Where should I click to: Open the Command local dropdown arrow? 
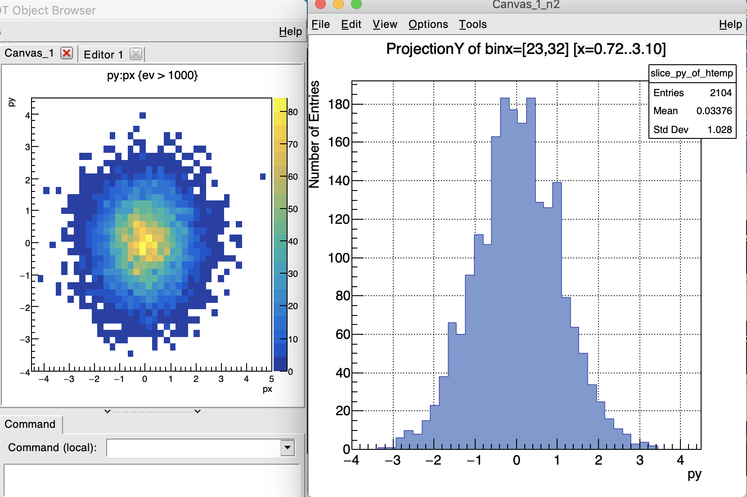pyautogui.click(x=287, y=448)
